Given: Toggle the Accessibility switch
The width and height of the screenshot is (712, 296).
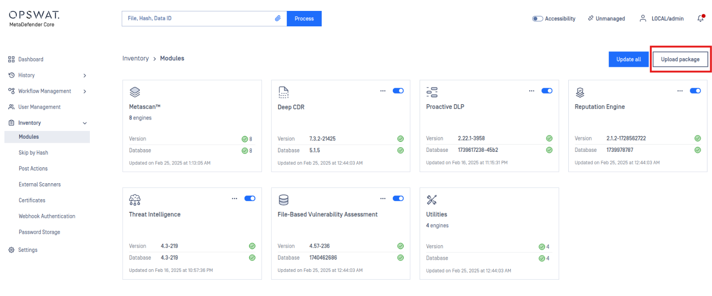Looking at the screenshot, I should 538,19.
